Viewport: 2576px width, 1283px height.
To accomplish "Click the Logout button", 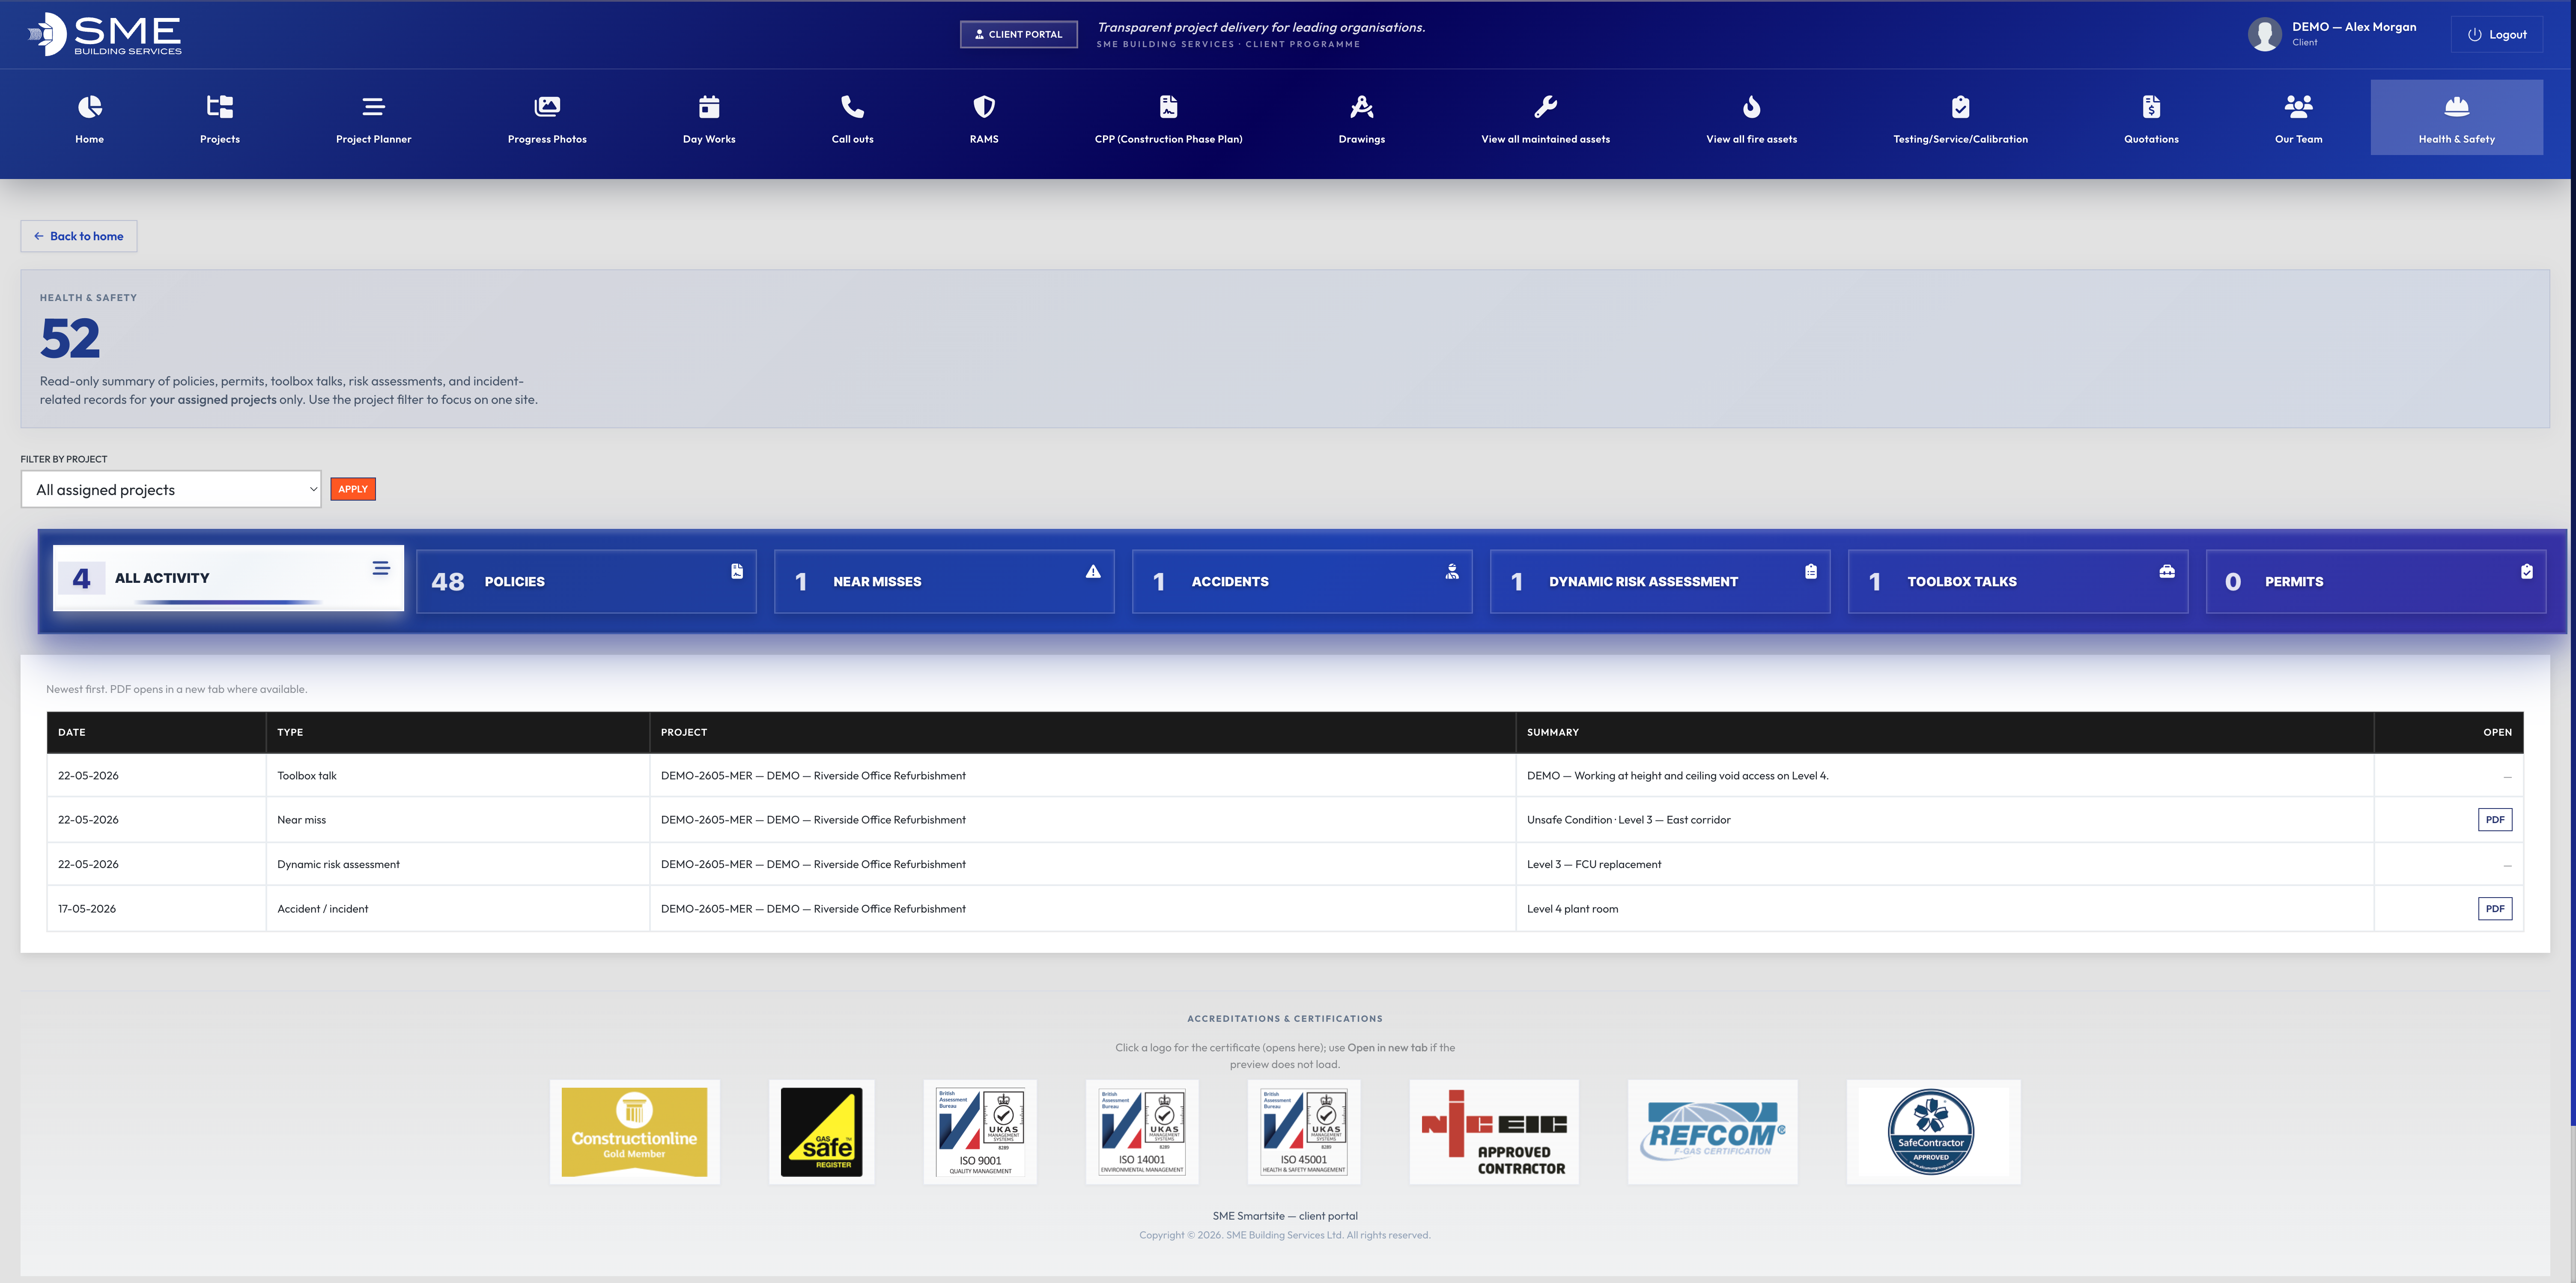I will (2497, 34).
